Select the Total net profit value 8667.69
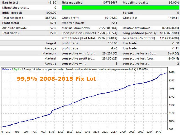The height and width of the screenshot is (135, 180). [51, 18]
